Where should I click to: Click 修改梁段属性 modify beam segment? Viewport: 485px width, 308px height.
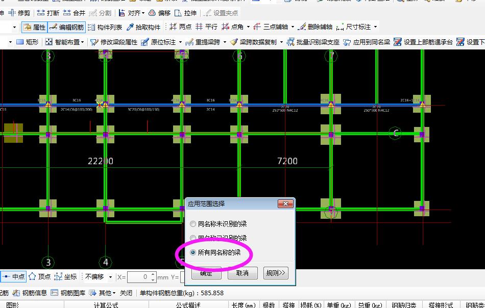click(x=114, y=42)
